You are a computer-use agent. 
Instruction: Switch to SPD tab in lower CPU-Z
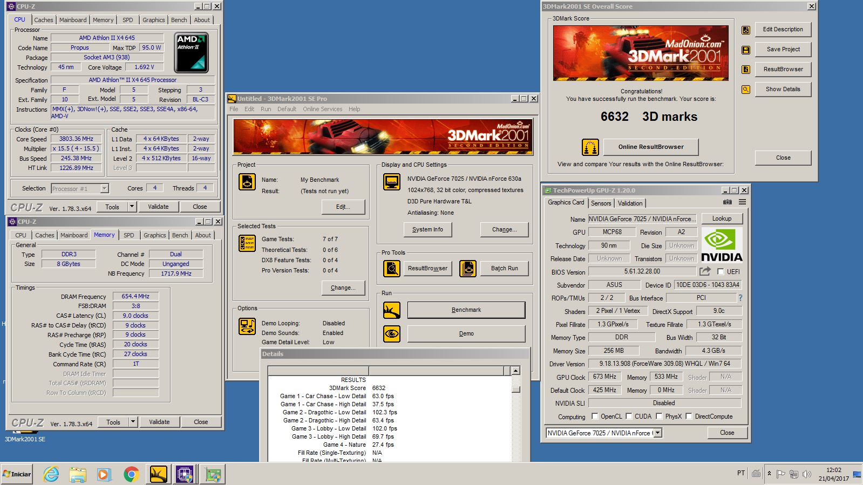[129, 235]
